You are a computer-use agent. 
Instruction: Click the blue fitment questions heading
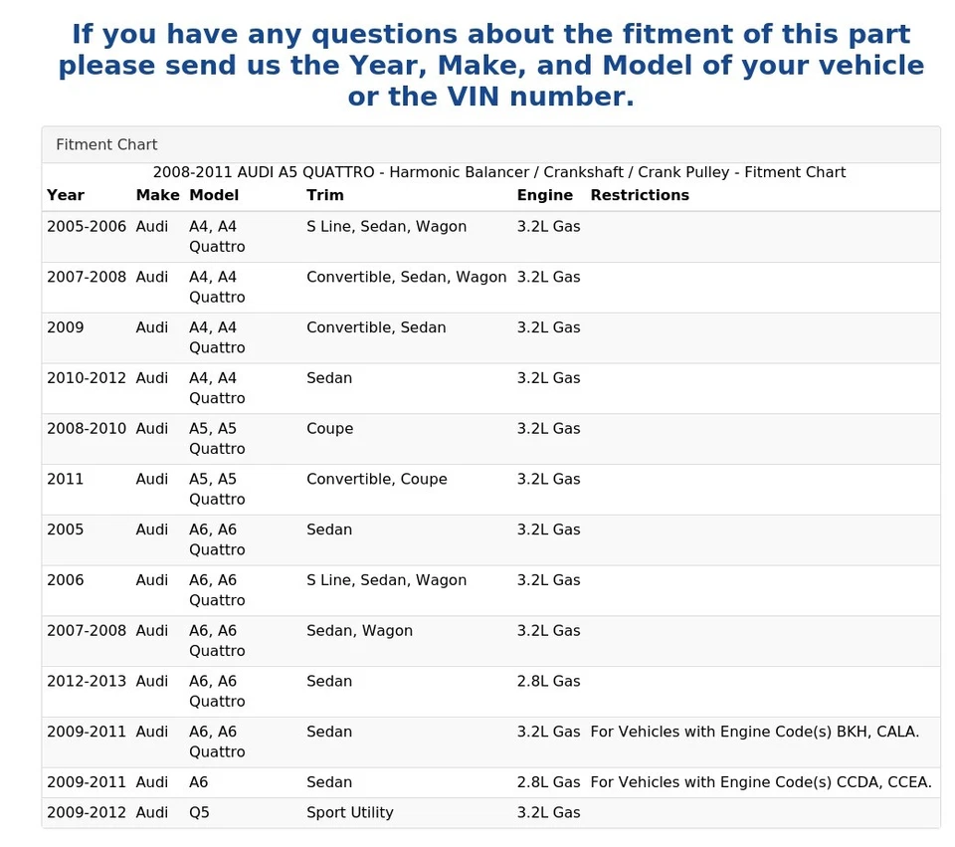click(x=490, y=66)
